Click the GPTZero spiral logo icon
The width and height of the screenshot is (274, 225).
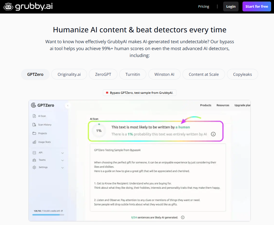(33, 105)
